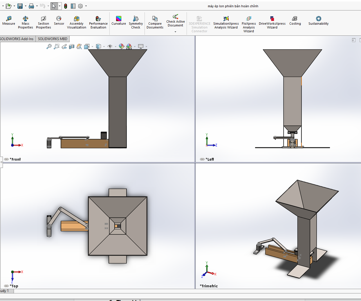Select the Zoom to Fit tool
This screenshot has height=301, width=361.
[x=49, y=46]
